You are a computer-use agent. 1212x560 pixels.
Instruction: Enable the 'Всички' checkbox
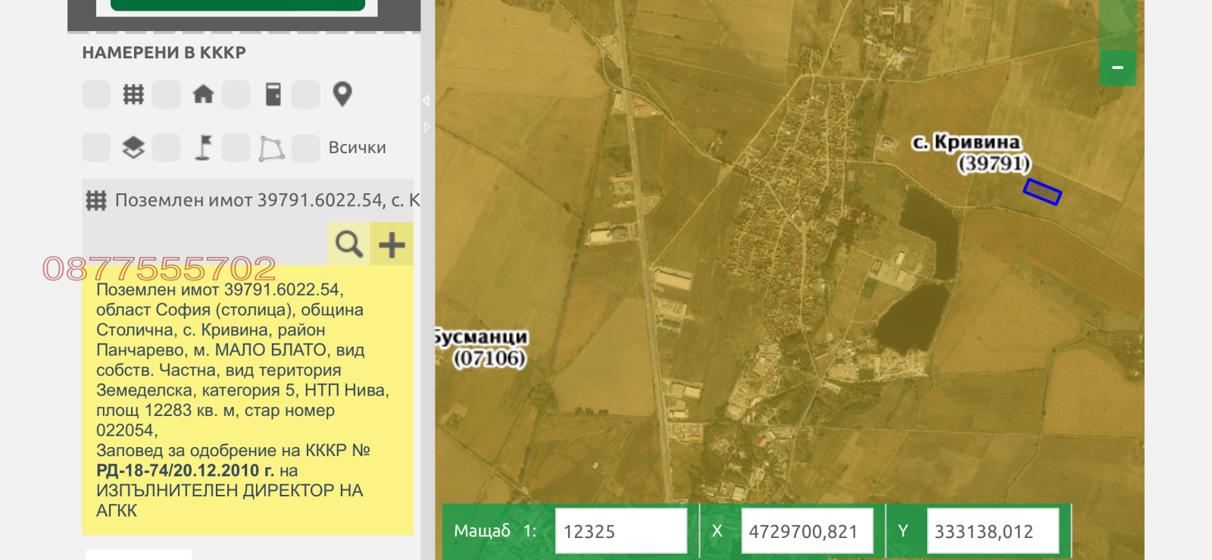306,148
